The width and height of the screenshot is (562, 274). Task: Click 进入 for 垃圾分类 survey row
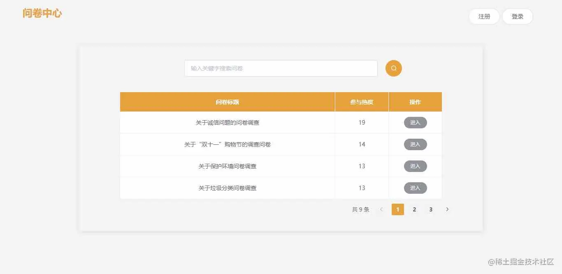coord(415,188)
